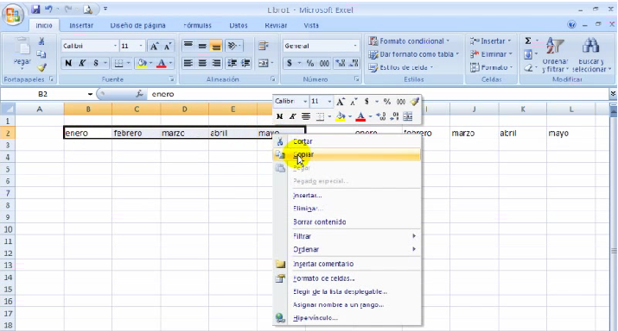618x331 pixels.
Task: Open the ribbon font size 11 dropdown
Action: (141, 46)
